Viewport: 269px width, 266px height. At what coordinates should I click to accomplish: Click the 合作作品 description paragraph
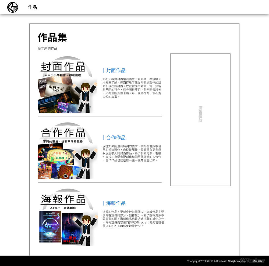[x=132, y=153]
